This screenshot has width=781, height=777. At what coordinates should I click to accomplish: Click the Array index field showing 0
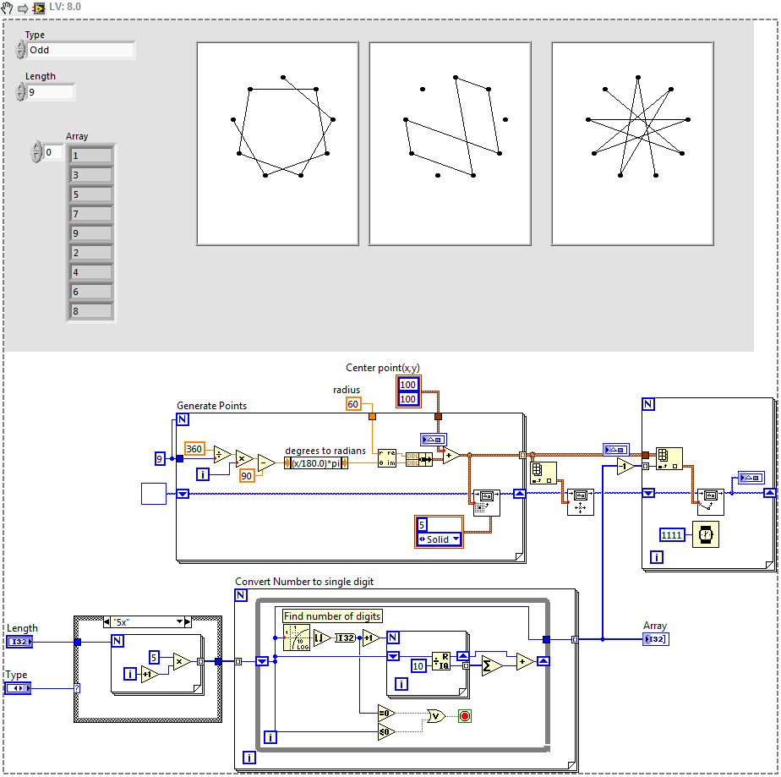point(53,152)
